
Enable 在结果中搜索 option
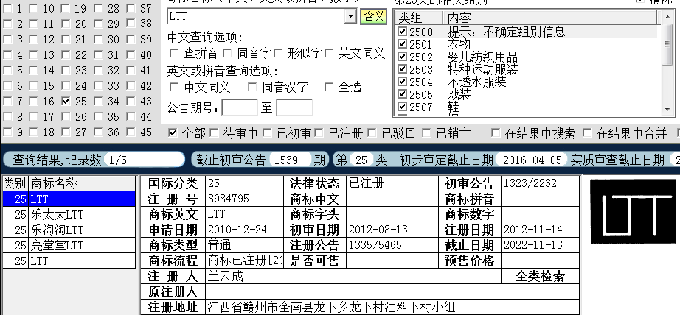pyautogui.click(x=496, y=133)
